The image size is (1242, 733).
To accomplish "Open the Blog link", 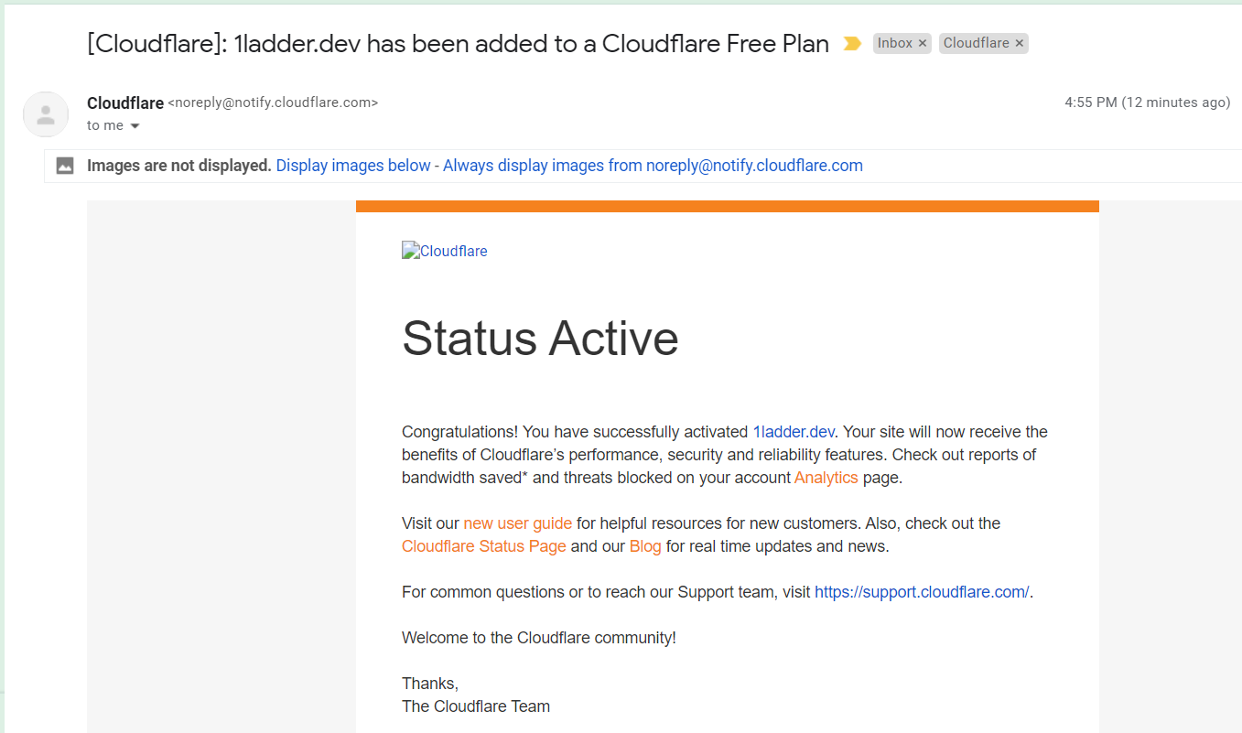I will click(645, 546).
